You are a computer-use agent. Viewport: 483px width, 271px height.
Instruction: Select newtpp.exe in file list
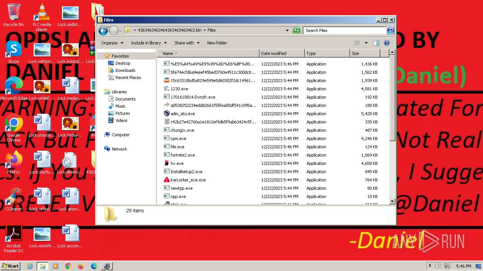(182, 188)
